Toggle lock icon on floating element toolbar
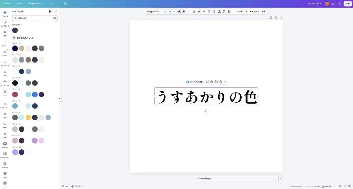The height and width of the screenshot is (189, 353). click(x=212, y=82)
